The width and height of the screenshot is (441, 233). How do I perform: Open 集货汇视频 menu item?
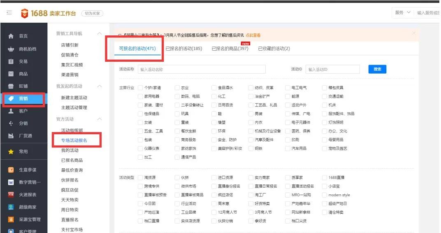(72, 65)
